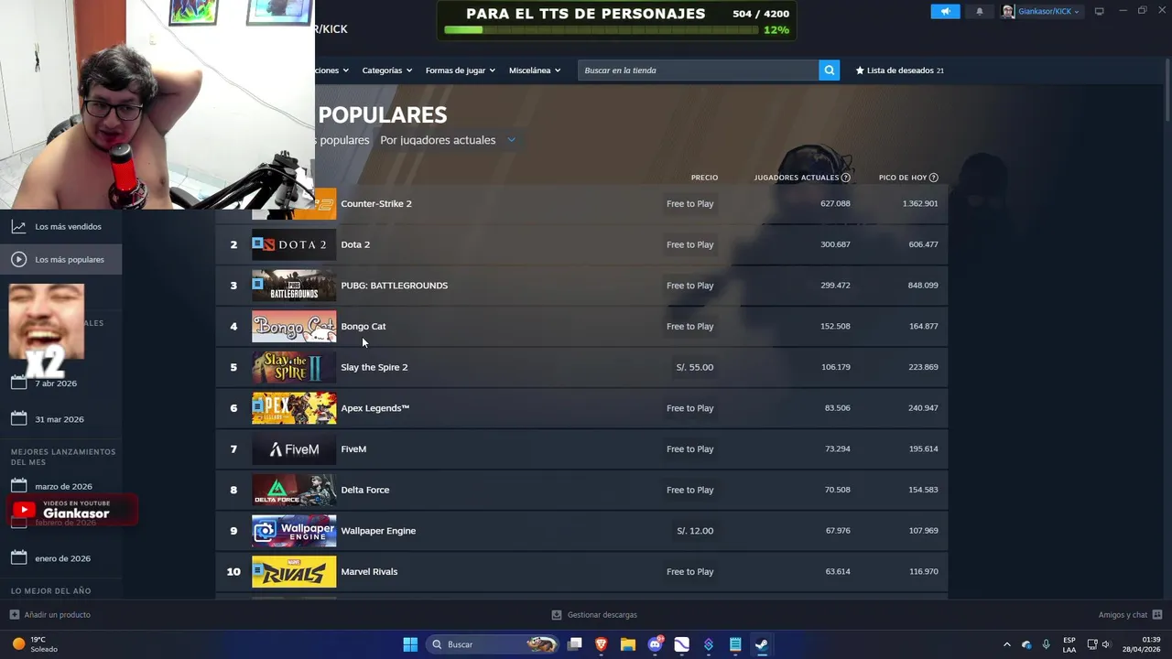Open the Wallpaper Engine thumbnail
Image resolution: width=1172 pixels, height=659 pixels.
point(294,531)
